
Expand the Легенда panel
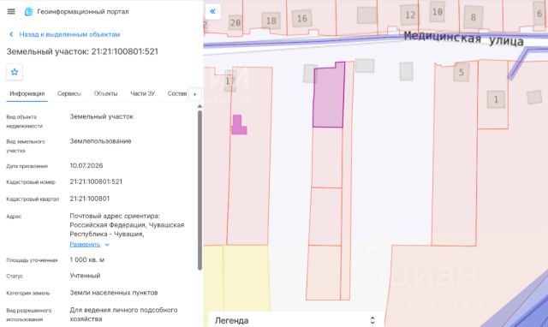(x=372, y=320)
